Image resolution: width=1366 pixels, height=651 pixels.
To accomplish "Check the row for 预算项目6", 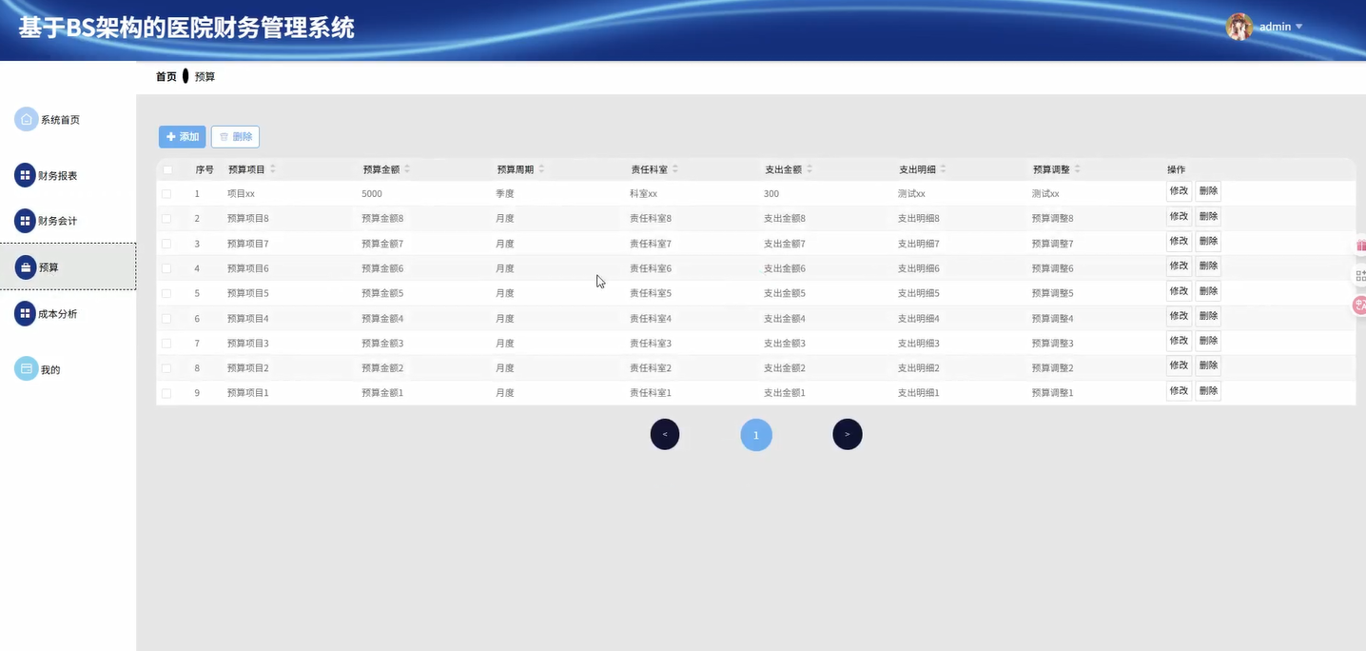I will point(166,268).
